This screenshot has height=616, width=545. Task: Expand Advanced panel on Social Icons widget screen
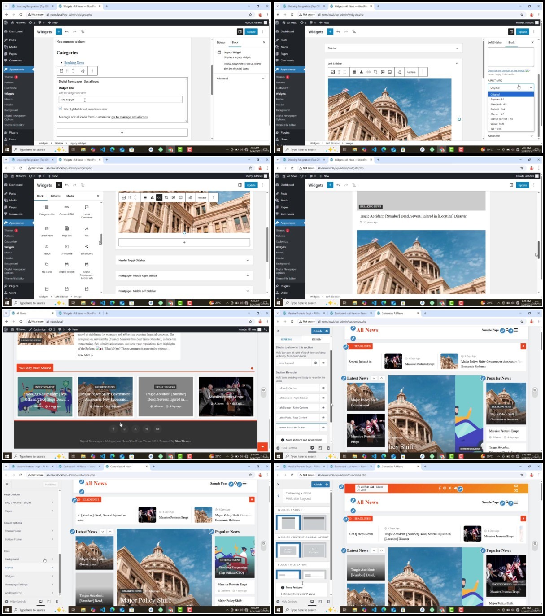point(241,79)
